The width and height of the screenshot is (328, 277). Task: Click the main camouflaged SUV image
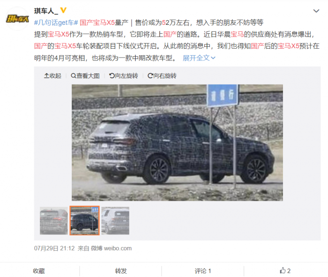(x=177, y=142)
